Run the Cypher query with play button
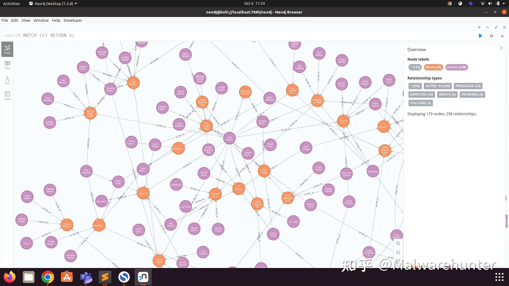The image size is (509, 286). point(480,36)
